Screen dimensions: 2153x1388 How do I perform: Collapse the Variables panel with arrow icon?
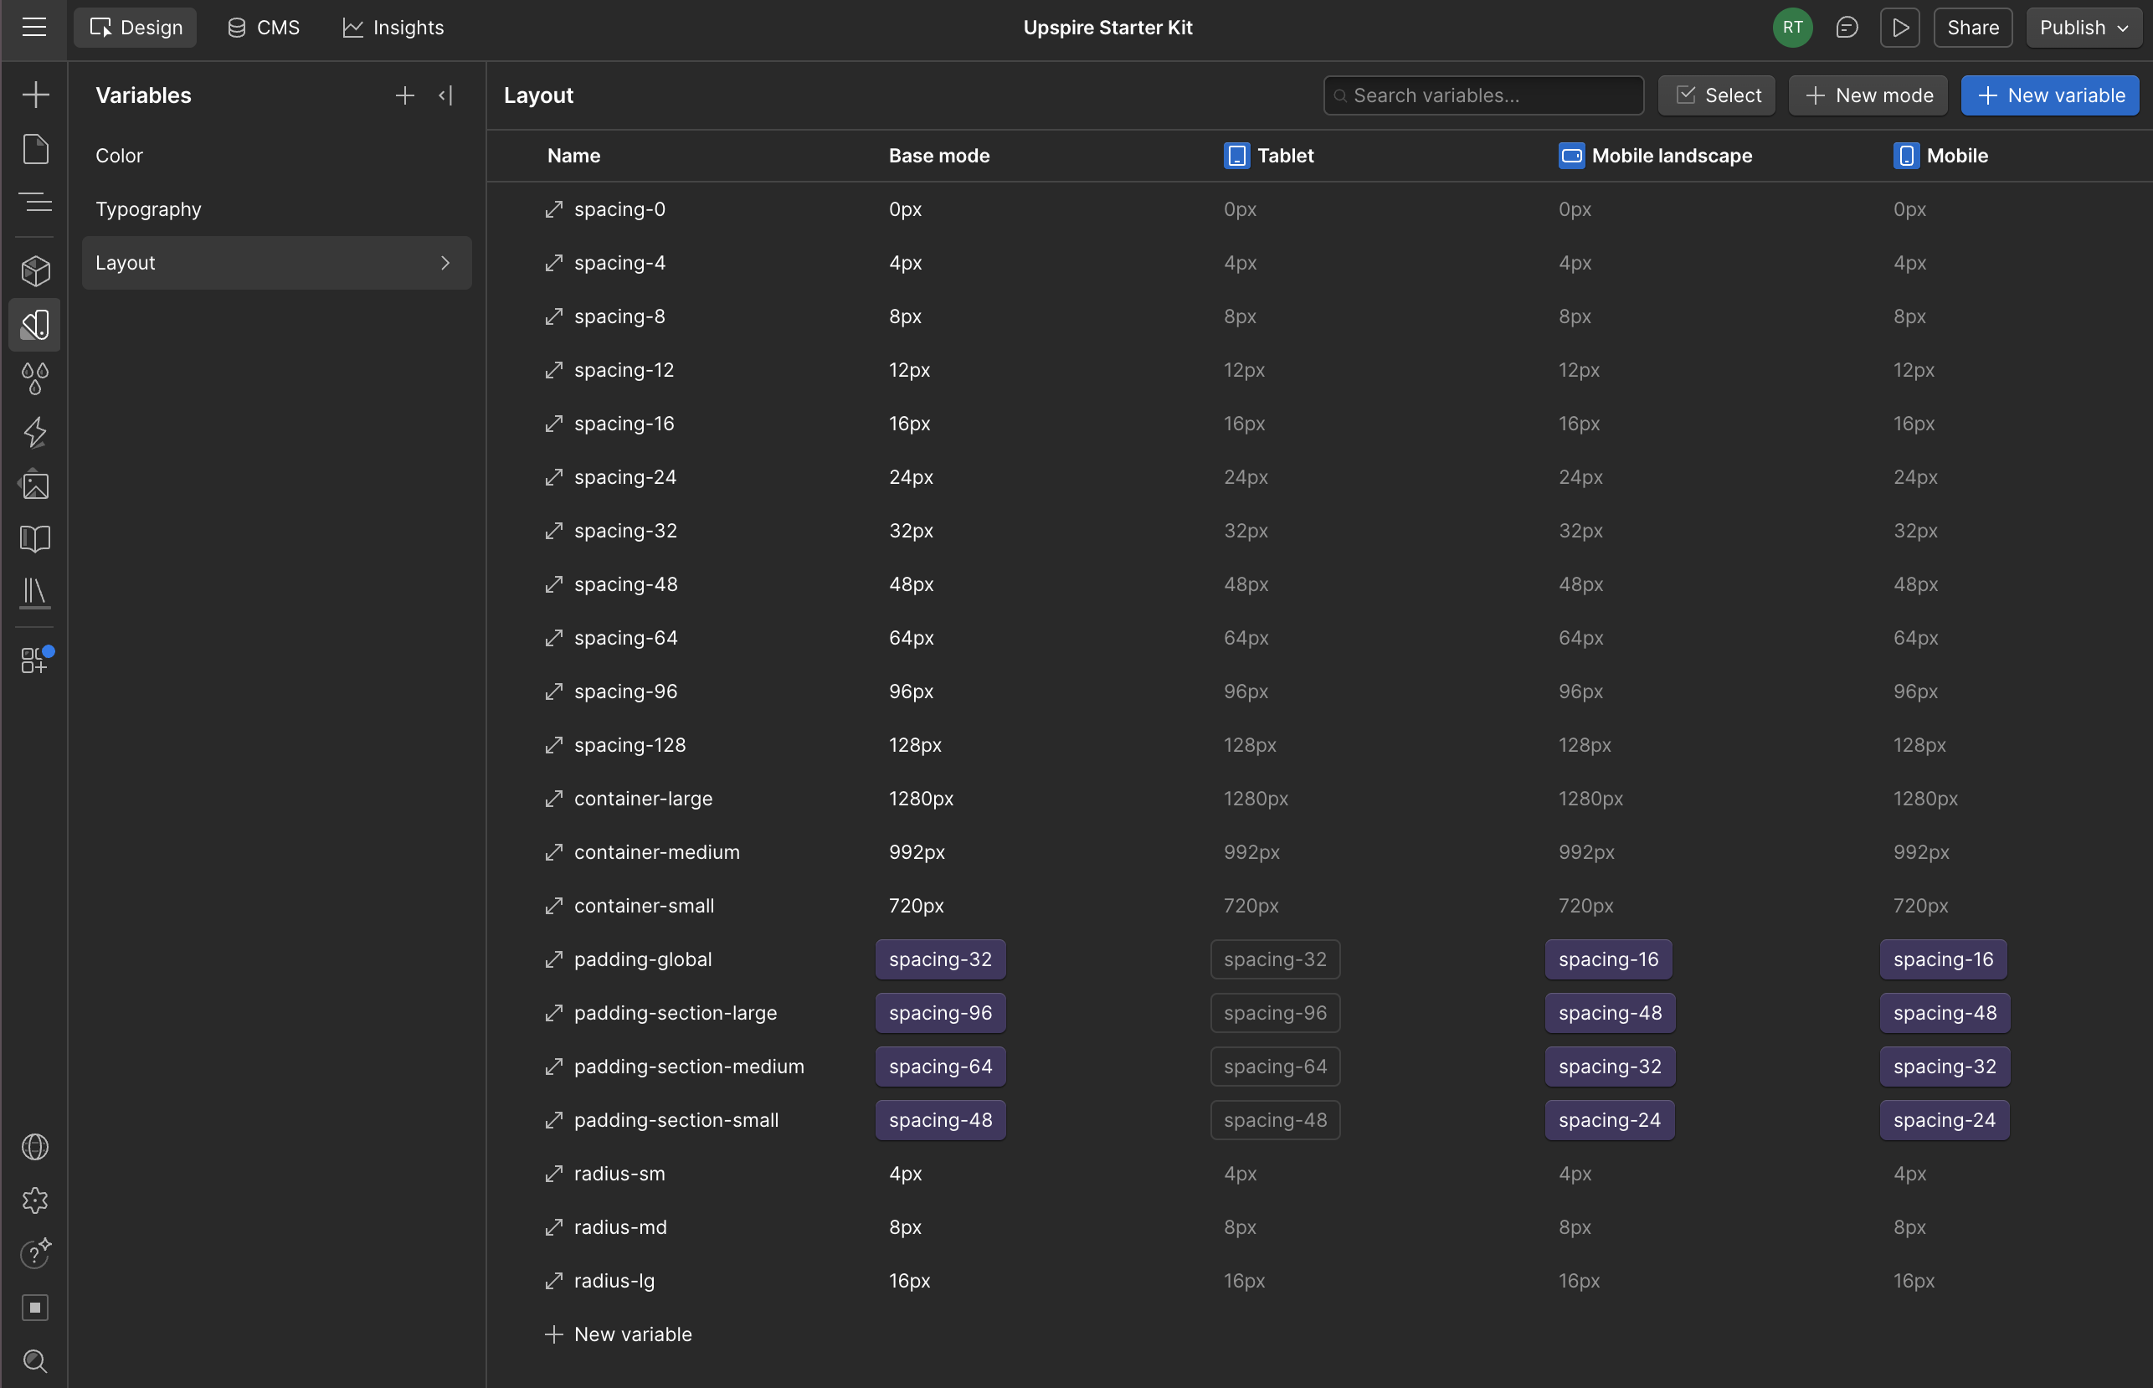pyautogui.click(x=445, y=95)
